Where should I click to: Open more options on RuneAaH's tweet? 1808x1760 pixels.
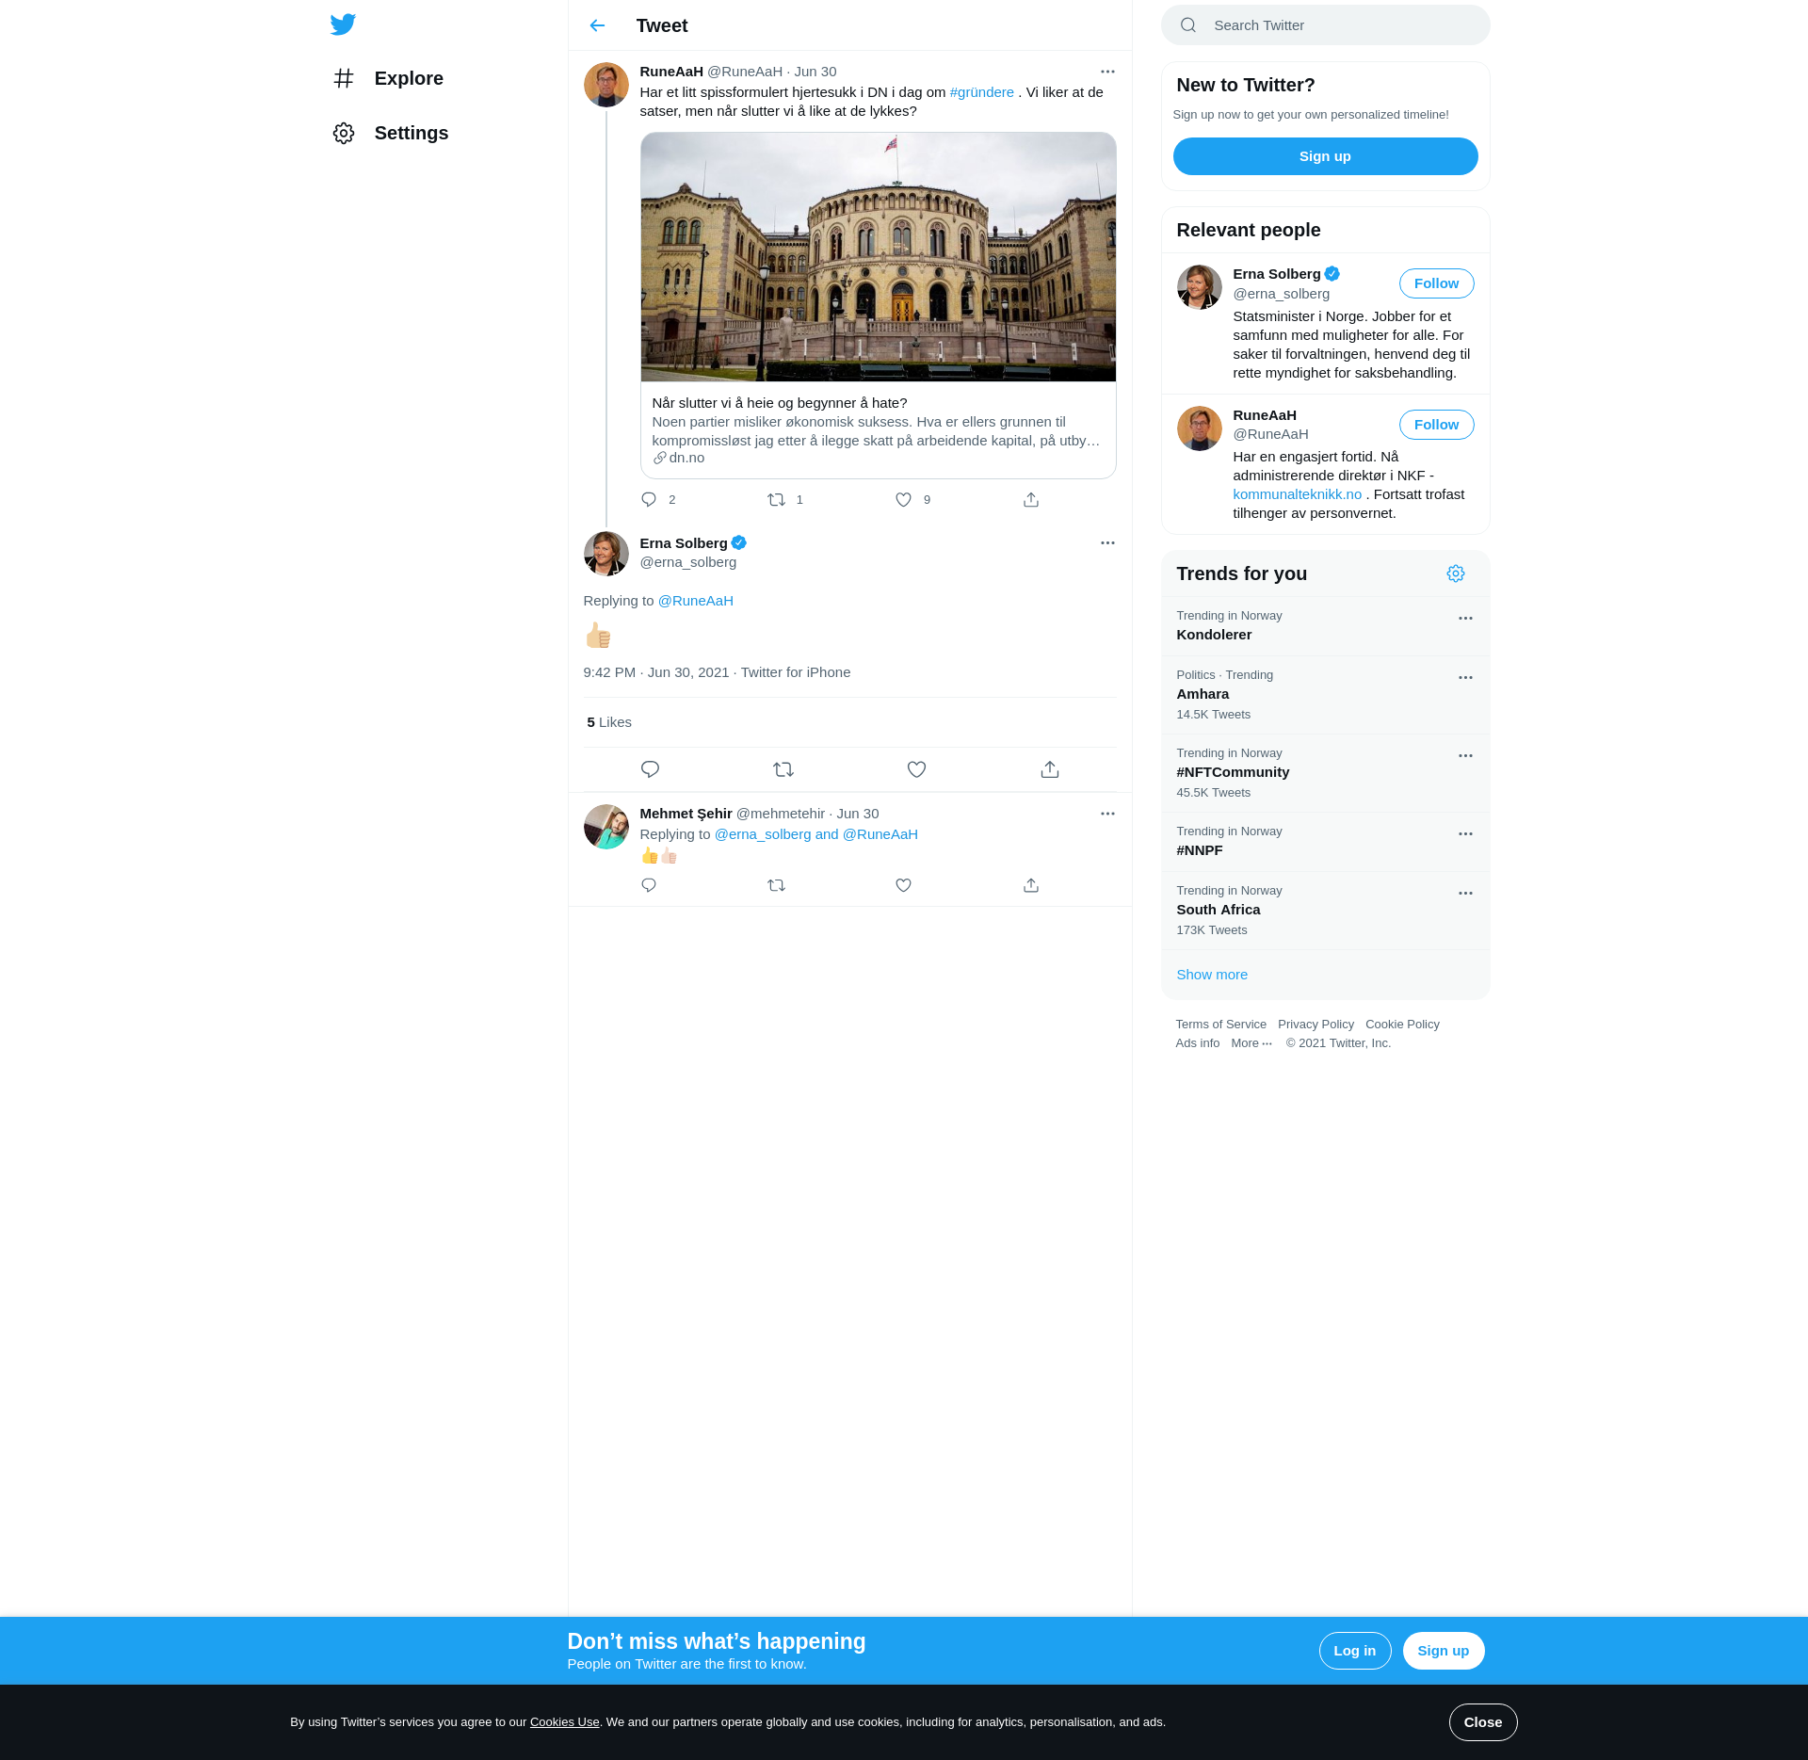[x=1107, y=72]
